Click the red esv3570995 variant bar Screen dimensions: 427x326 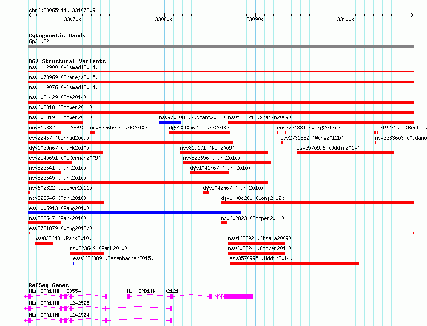(295, 263)
